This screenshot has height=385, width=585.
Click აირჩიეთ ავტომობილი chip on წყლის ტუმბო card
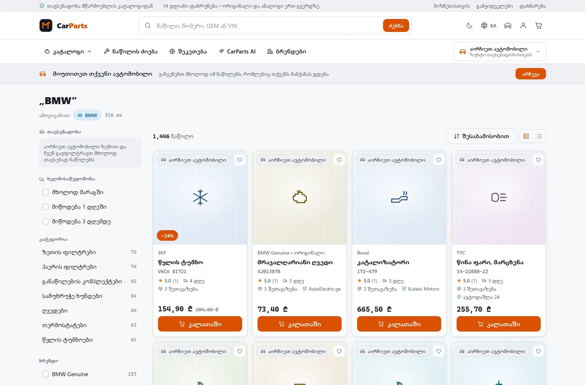tap(194, 160)
